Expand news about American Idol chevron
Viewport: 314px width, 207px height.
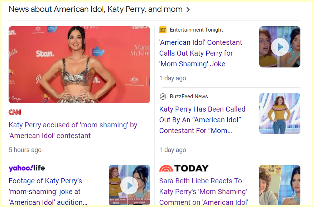pyautogui.click(x=188, y=10)
